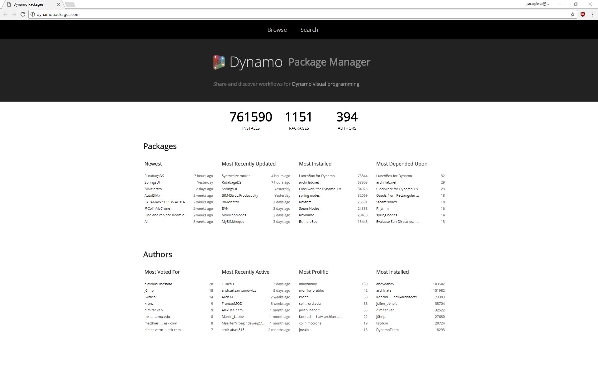Open MyBIMtheque package
This screenshot has height=374, width=598.
point(233,222)
